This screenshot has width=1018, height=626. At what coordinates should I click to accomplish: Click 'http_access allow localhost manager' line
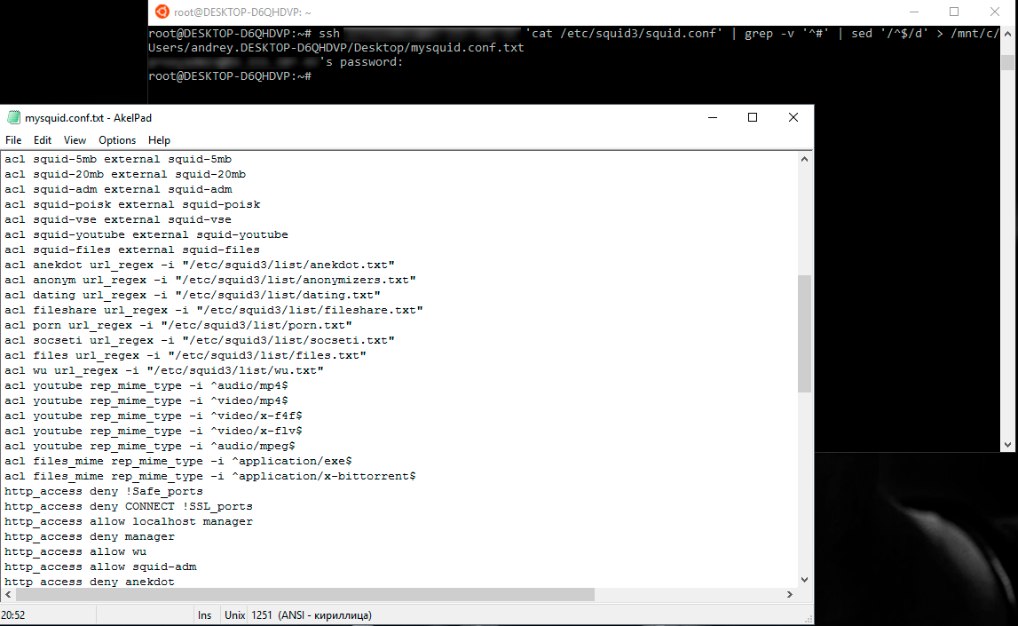pyautogui.click(x=129, y=521)
